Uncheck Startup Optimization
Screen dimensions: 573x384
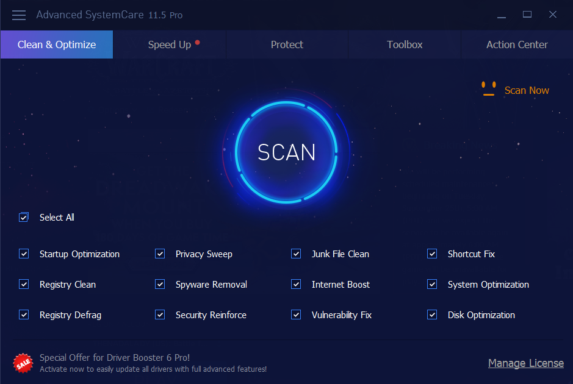(24, 254)
